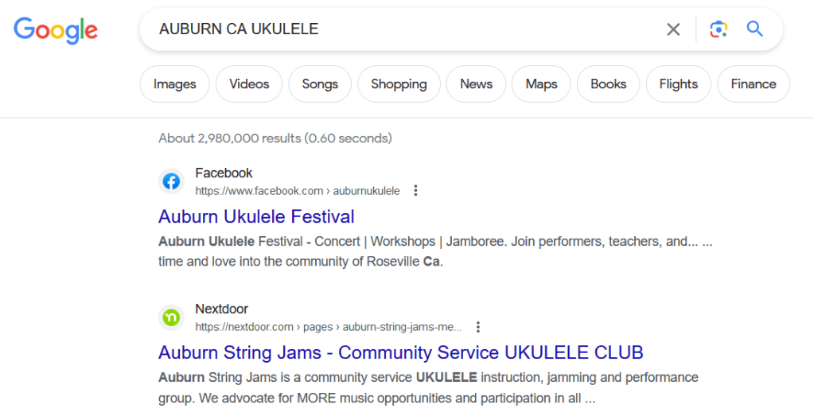Screen dimensions: 814x416
Task: Open Auburn String Jams result link
Action: tap(400, 352)
